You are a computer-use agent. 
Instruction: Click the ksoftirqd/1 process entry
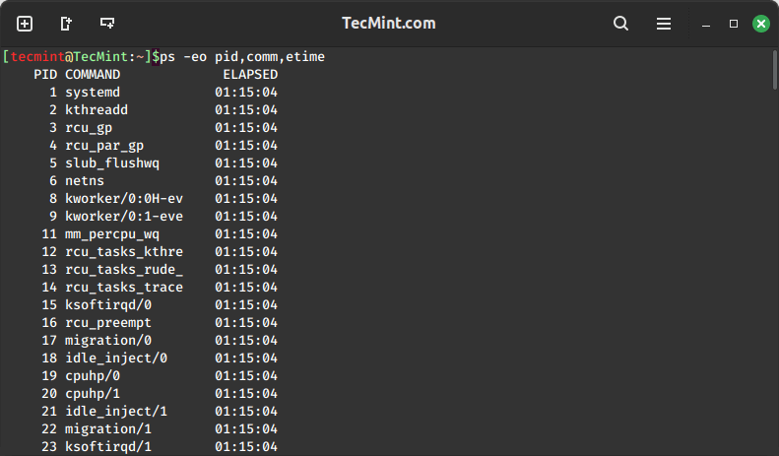click(x=108, y=446)
